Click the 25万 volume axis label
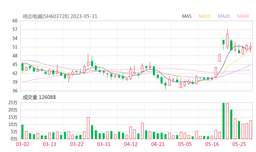 click(x=13, y=103)
